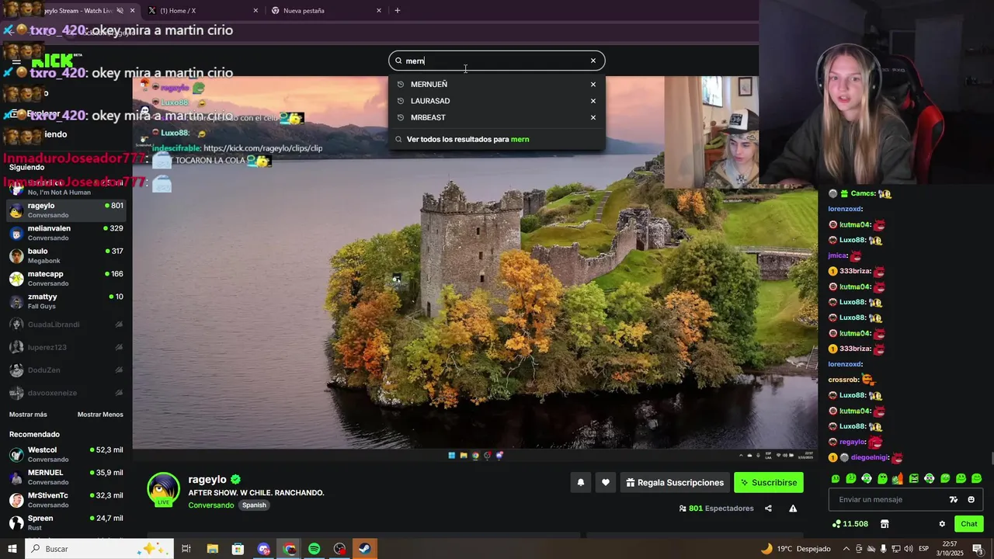Send message with Chat button
This screenshot has height=559, width=994.
click(x=969, y=524)
